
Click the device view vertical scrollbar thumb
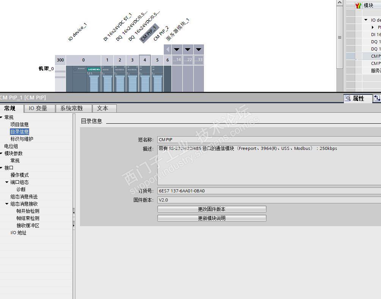tap(339, 37)
